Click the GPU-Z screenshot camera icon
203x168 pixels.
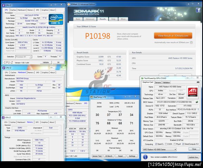click(198, 82)
